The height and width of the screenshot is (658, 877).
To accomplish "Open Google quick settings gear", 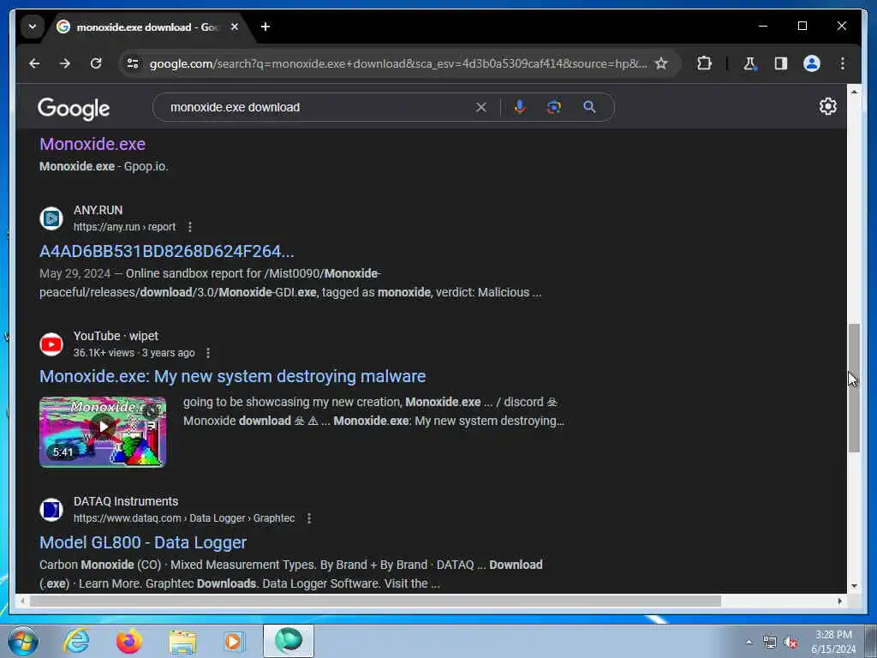I will click(x=828, y=106).
